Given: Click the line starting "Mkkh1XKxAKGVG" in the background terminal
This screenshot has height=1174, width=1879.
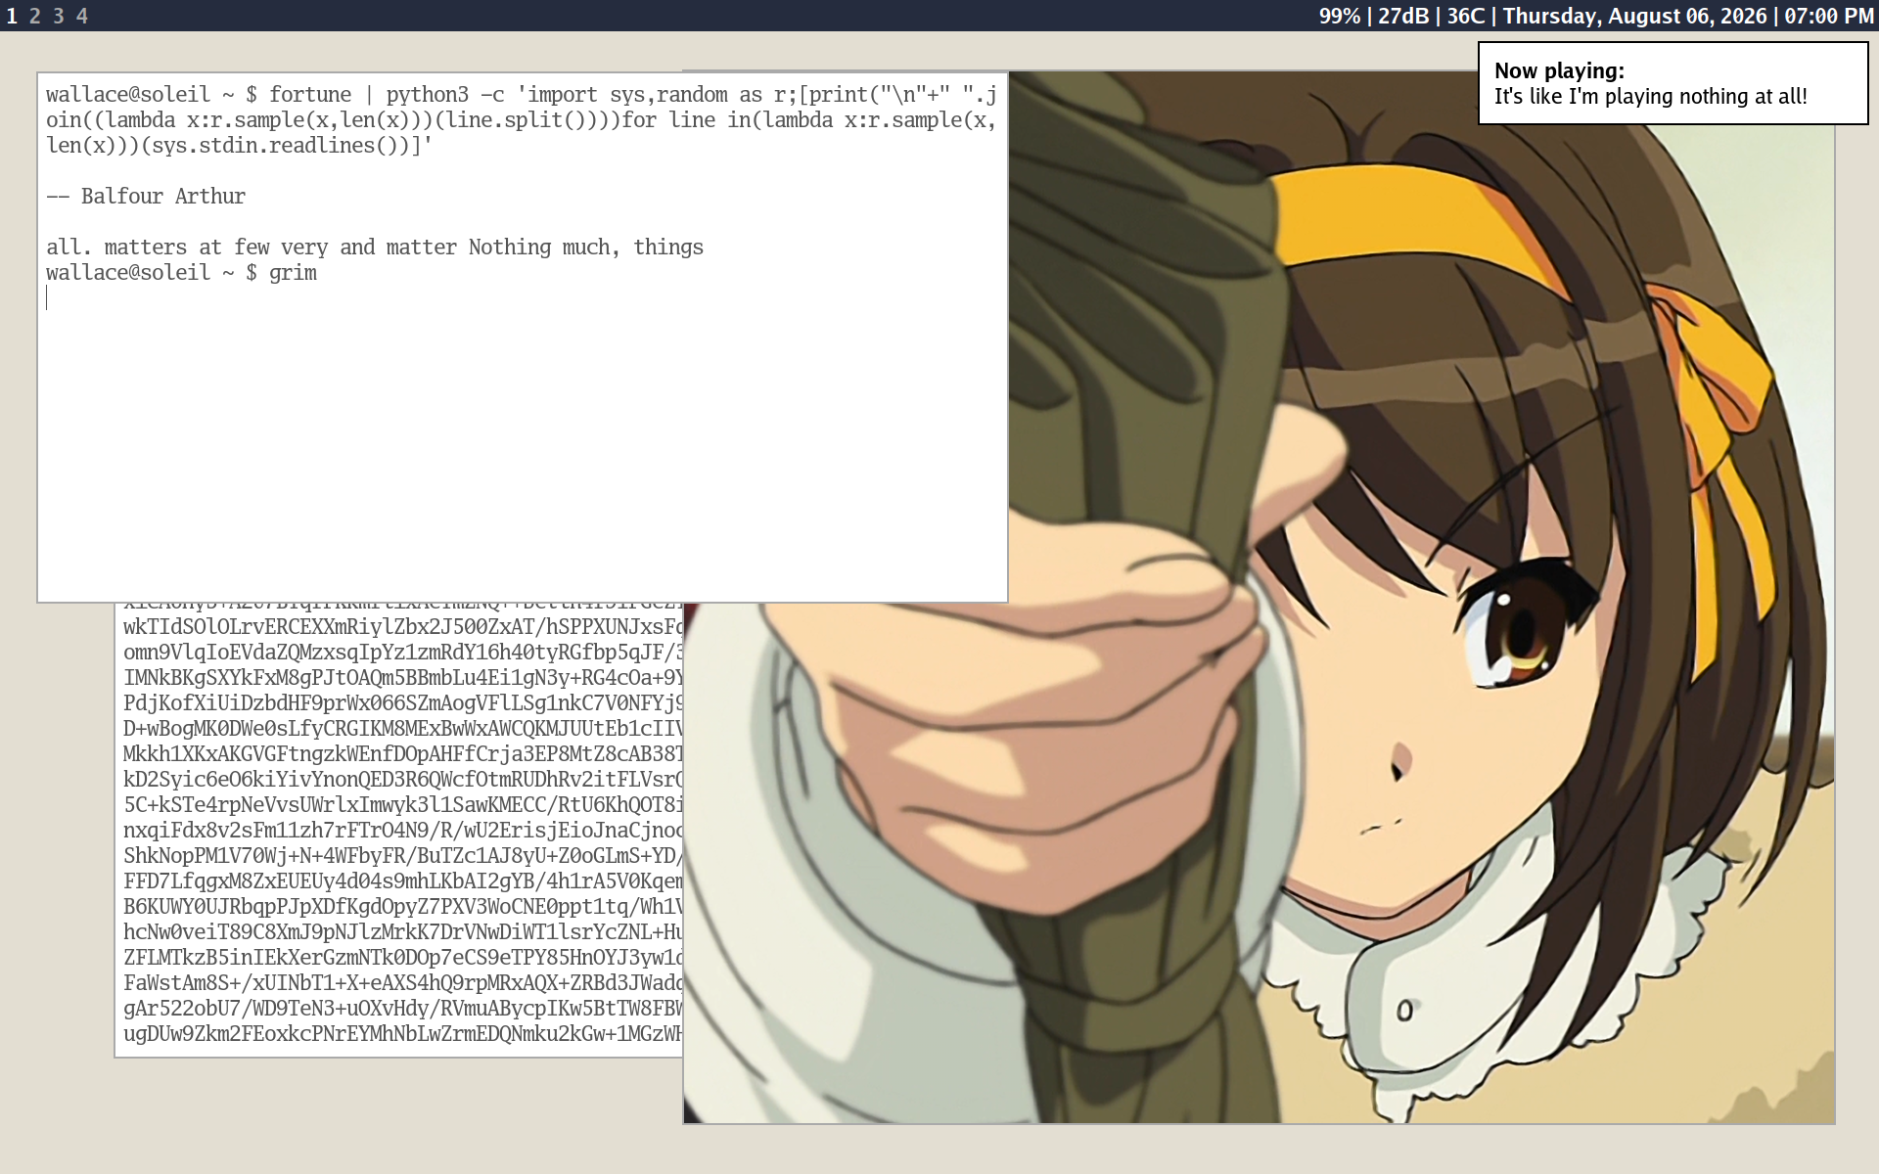Looking at the screenshot, I should click(403, 753).
